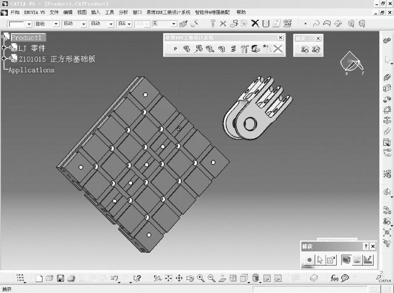Viewport: 394px width, 293px height.
Task: Click the command input field in status bar
Action: click(310, 289)
